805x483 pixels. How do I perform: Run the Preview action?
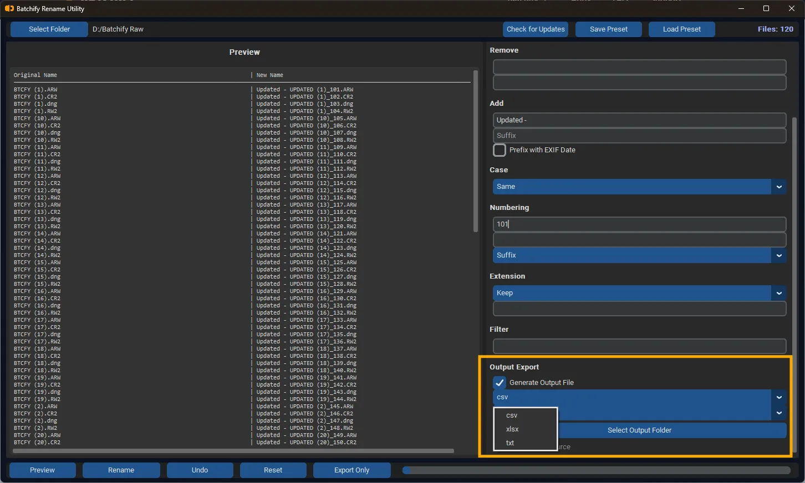point(42,470)
